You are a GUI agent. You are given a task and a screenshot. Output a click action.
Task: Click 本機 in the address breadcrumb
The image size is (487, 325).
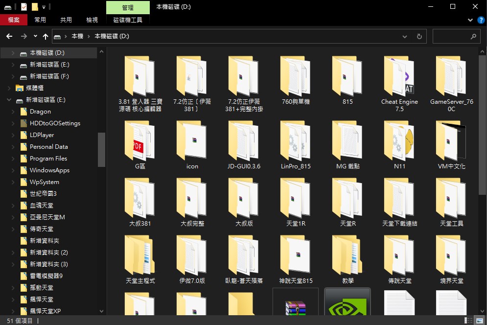(x=77, y=36)
